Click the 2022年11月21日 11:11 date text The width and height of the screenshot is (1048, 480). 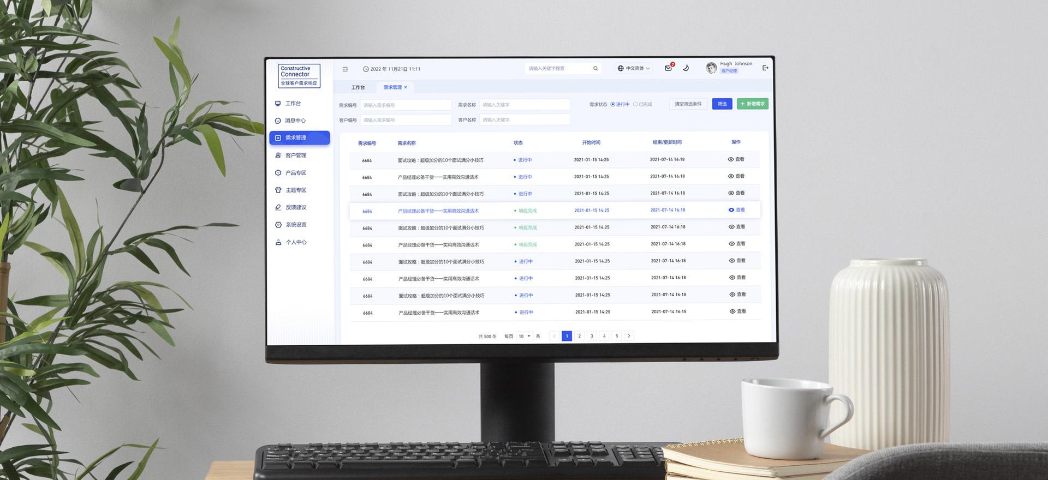pos(395,69)
